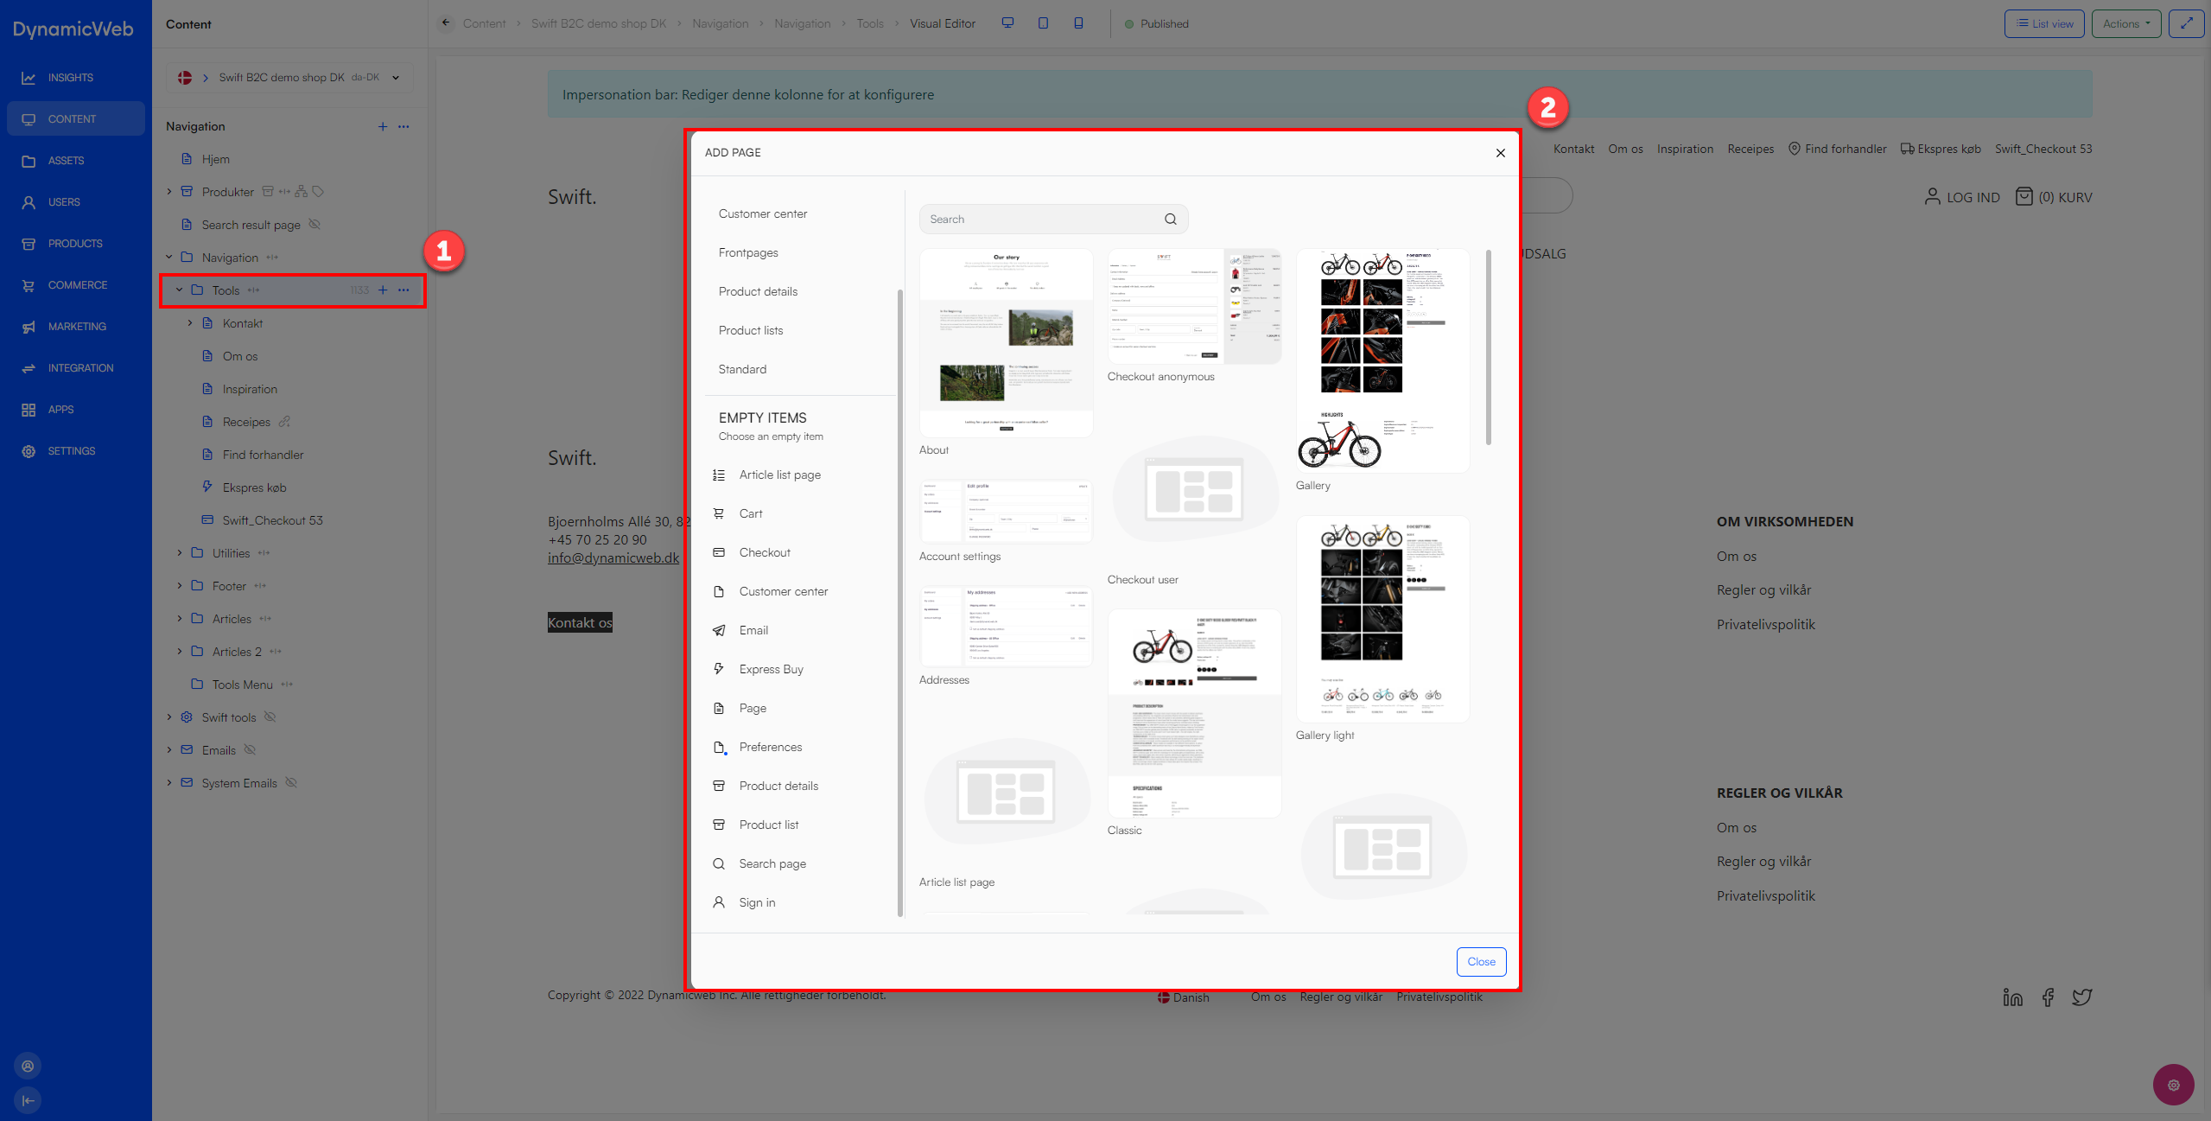This screenshot has height=1121, width=2211.
Task: Open the Actions dropdown menu
Action: [2125, 23]
